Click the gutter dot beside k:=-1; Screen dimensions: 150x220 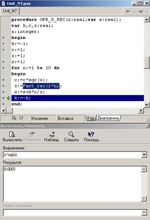point(3,44)
